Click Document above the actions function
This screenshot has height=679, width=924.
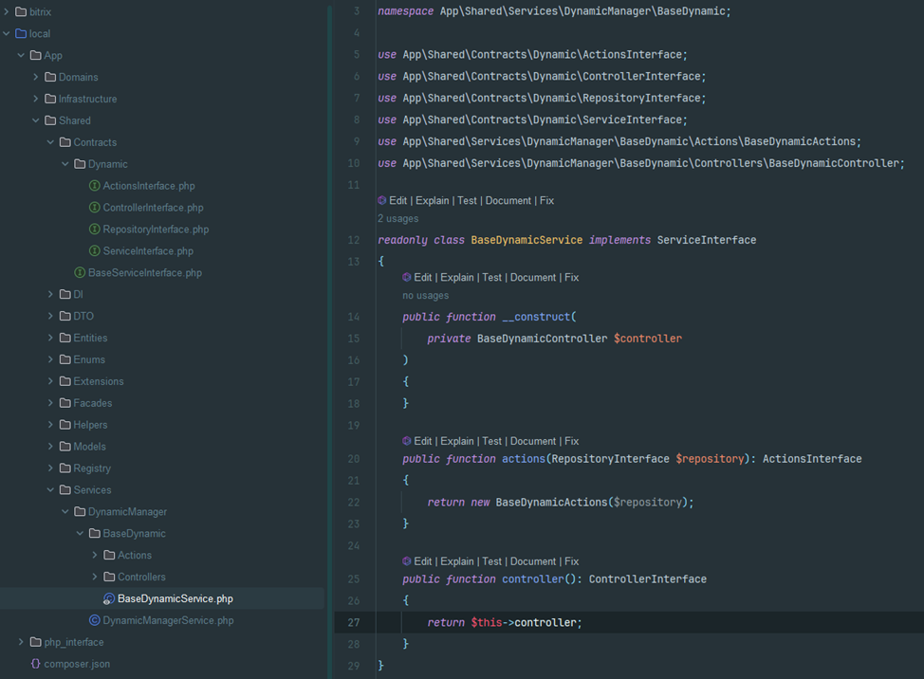[533, 441]
